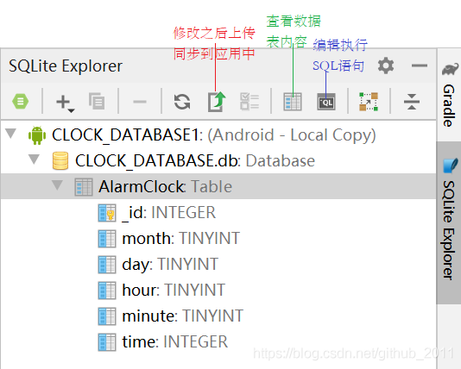461x369 pixels.
Task: Upload database to device with green arrow icon
Action: (x=217, y=102)
